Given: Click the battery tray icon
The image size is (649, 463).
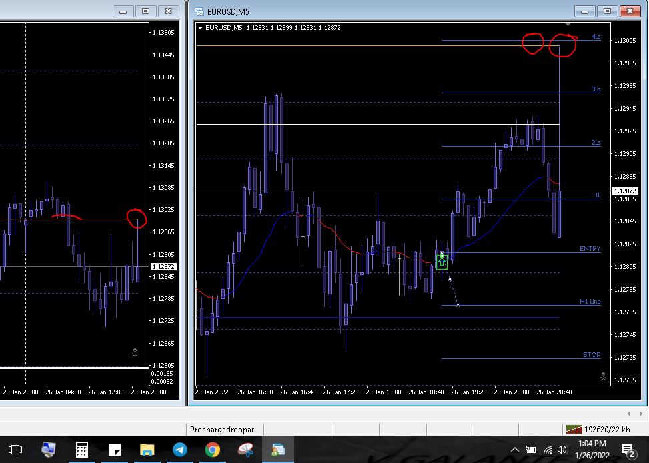Looking at the screenshot, I should pyautogui.click(x=531, y=450).
